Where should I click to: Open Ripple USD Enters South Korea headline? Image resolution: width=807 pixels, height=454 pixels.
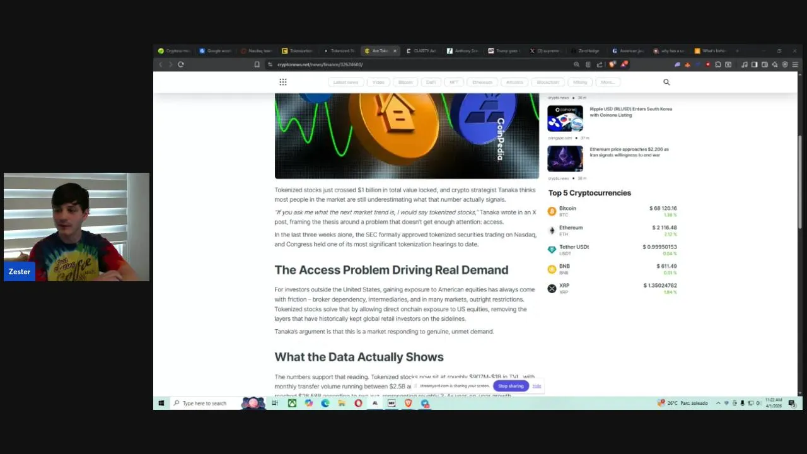coord(630,112)
